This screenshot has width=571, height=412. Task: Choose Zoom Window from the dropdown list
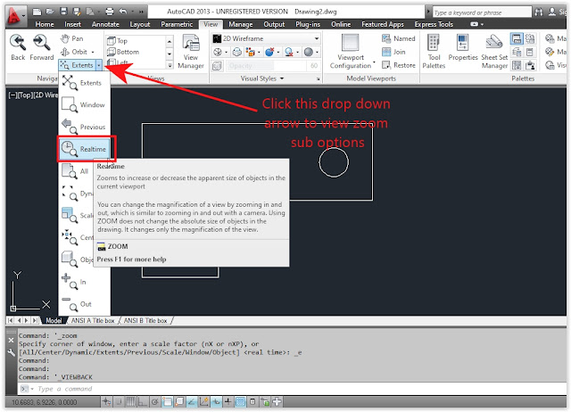[x=85, y=105]
